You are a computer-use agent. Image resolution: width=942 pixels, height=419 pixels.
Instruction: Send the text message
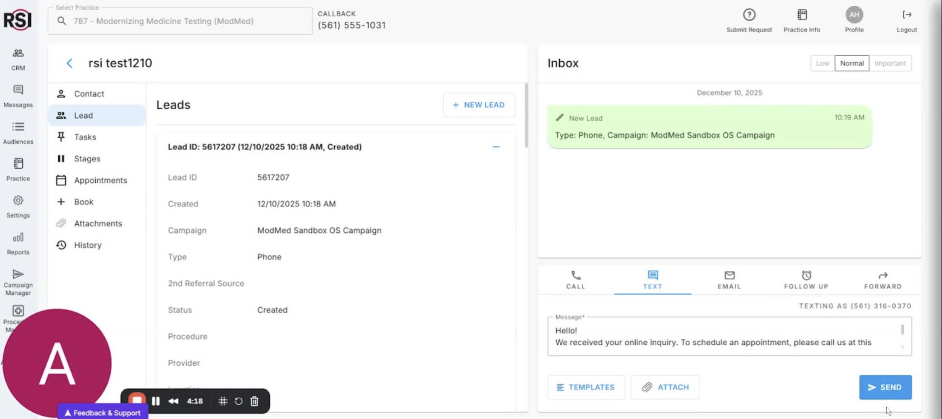pos(885,387)
